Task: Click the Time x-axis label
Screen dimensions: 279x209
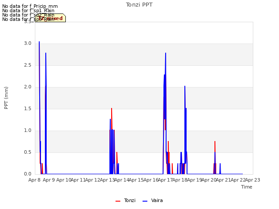Action: pos(247,187)
